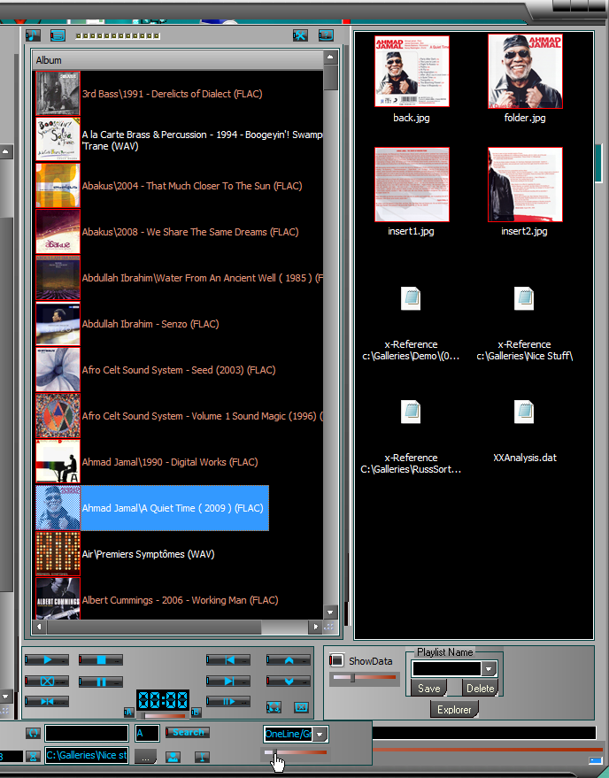Click the small blue icon at bottom right corner

click(x=595, y=760)
